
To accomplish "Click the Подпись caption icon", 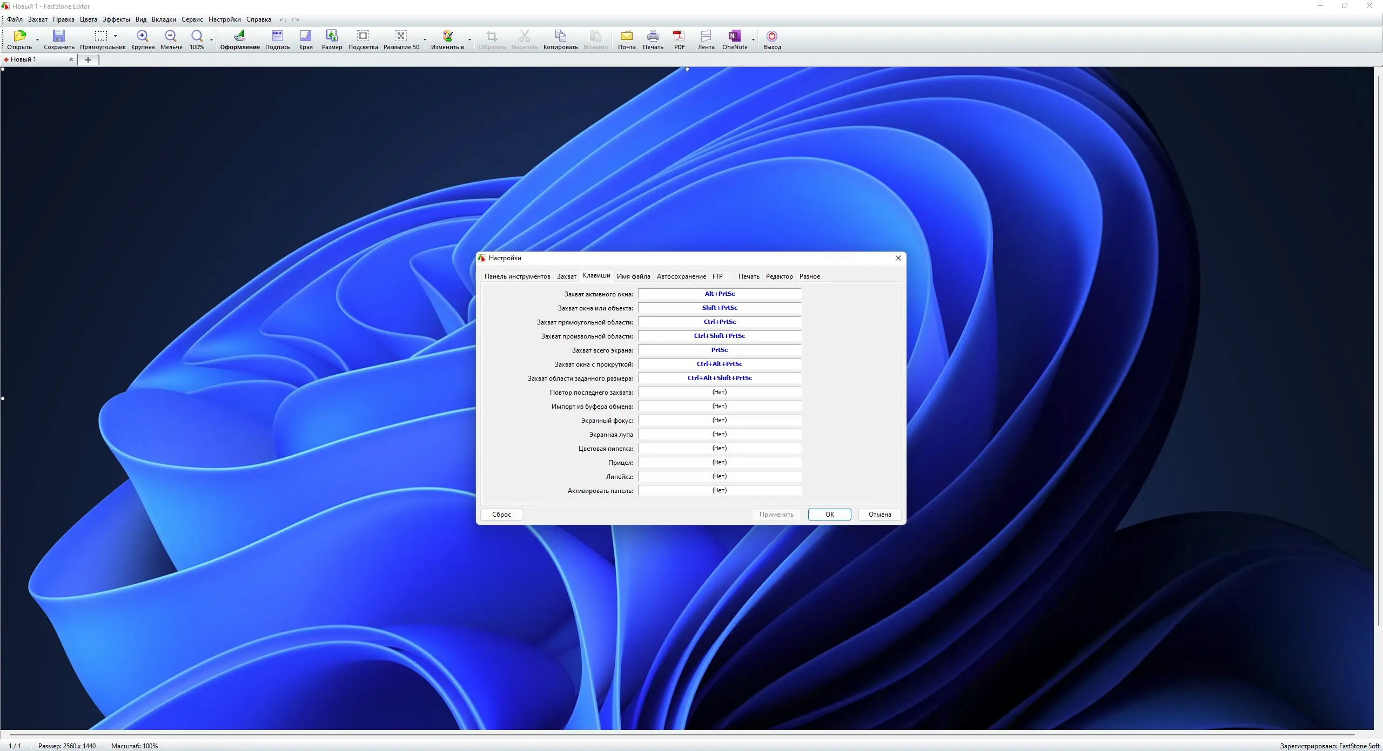I will pos(277,36).
